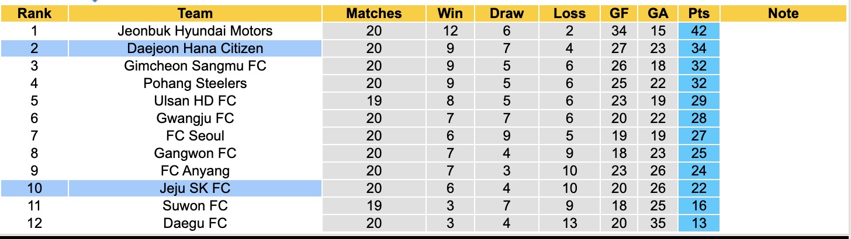Viewport: 851px width, 239px height.
Task: Open the Pohang Steelers team entry
Action: (195, 83)
